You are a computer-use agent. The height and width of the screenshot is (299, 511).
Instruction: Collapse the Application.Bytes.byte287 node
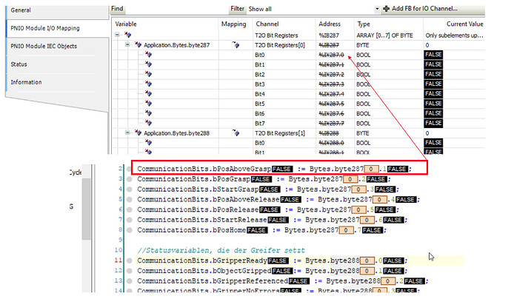click(127, 44)
